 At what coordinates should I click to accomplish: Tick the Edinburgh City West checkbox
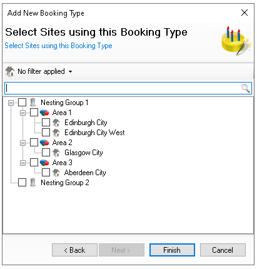point(46,133)
